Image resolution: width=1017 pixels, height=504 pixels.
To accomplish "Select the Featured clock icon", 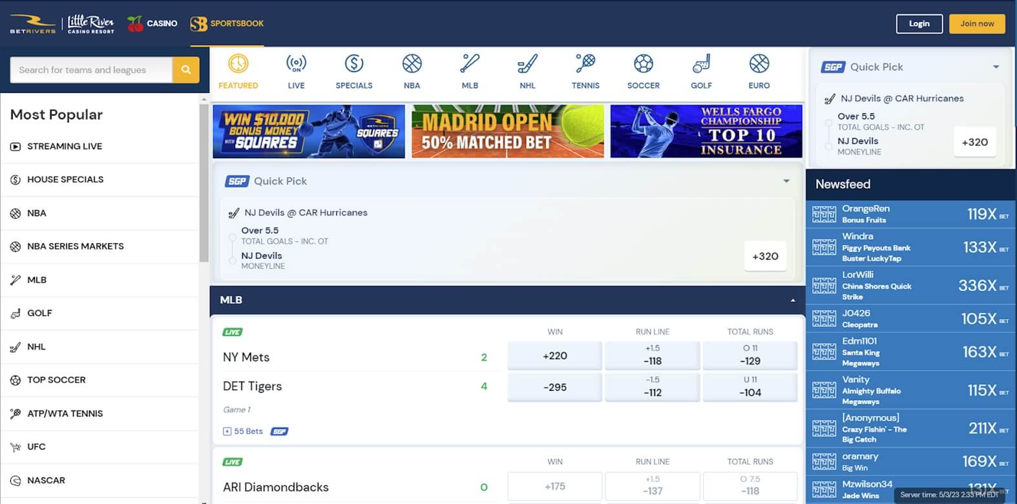I will point(238,63).
